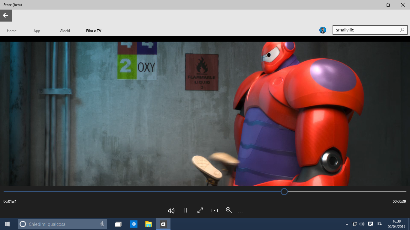Open the network tray icon
Screen dimensions: 410x230
coord(354,224)
